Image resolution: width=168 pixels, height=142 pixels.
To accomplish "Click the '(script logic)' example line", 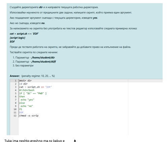I will point(17,38).
